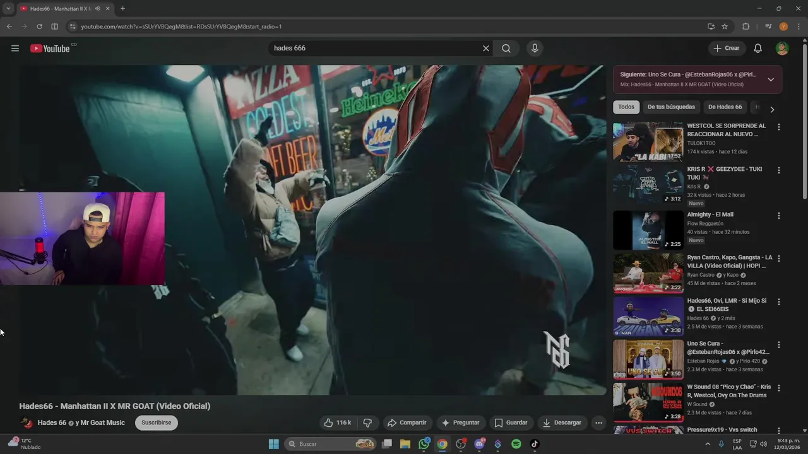The image size is (808, 454).
Task: Click the main video player
Action: [x=312, y=230]
